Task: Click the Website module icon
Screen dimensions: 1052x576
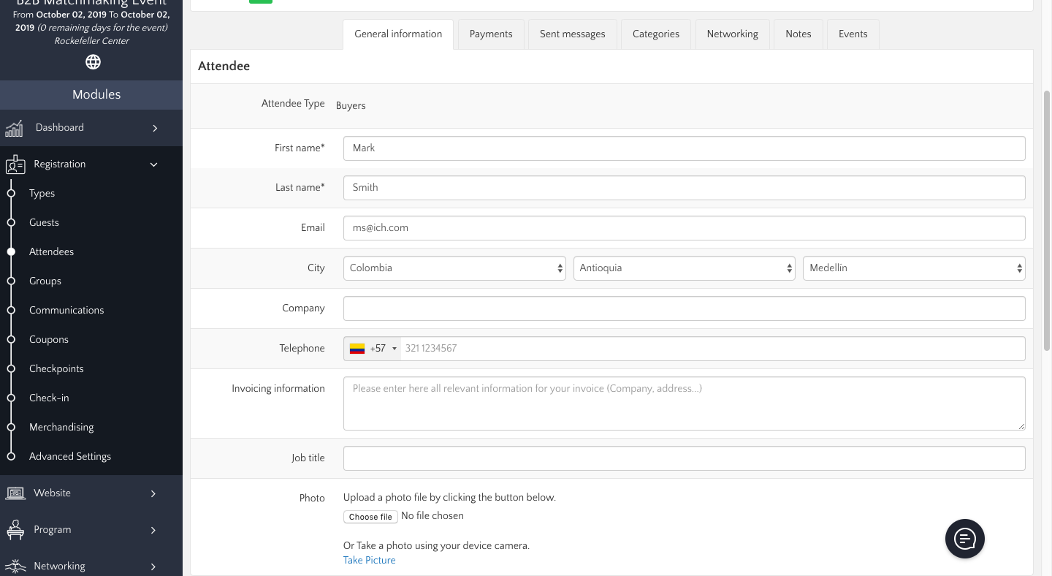Action: (x=15, y=493)
